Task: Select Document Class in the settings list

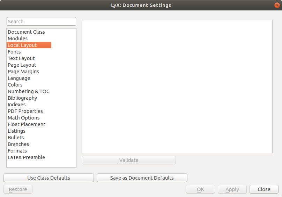Action: click(26, 32)
